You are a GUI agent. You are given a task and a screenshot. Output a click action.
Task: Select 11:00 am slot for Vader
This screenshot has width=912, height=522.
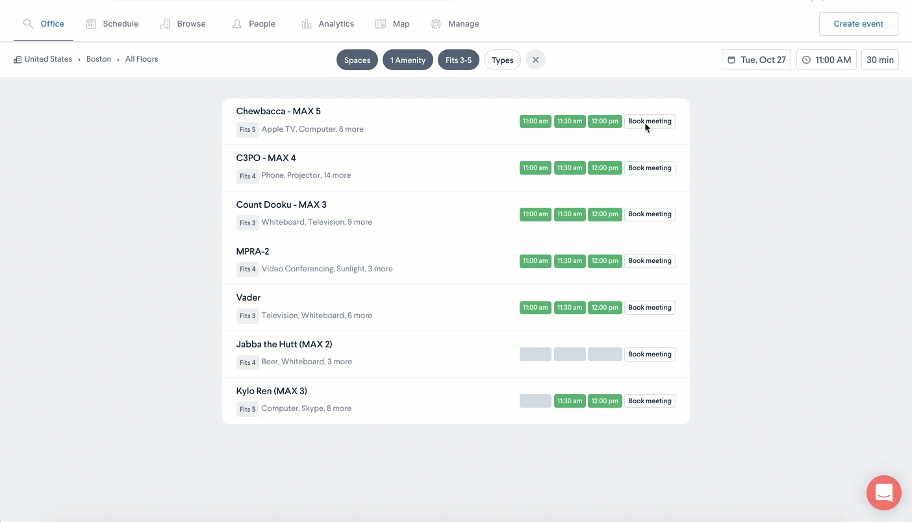click(535, 308)
